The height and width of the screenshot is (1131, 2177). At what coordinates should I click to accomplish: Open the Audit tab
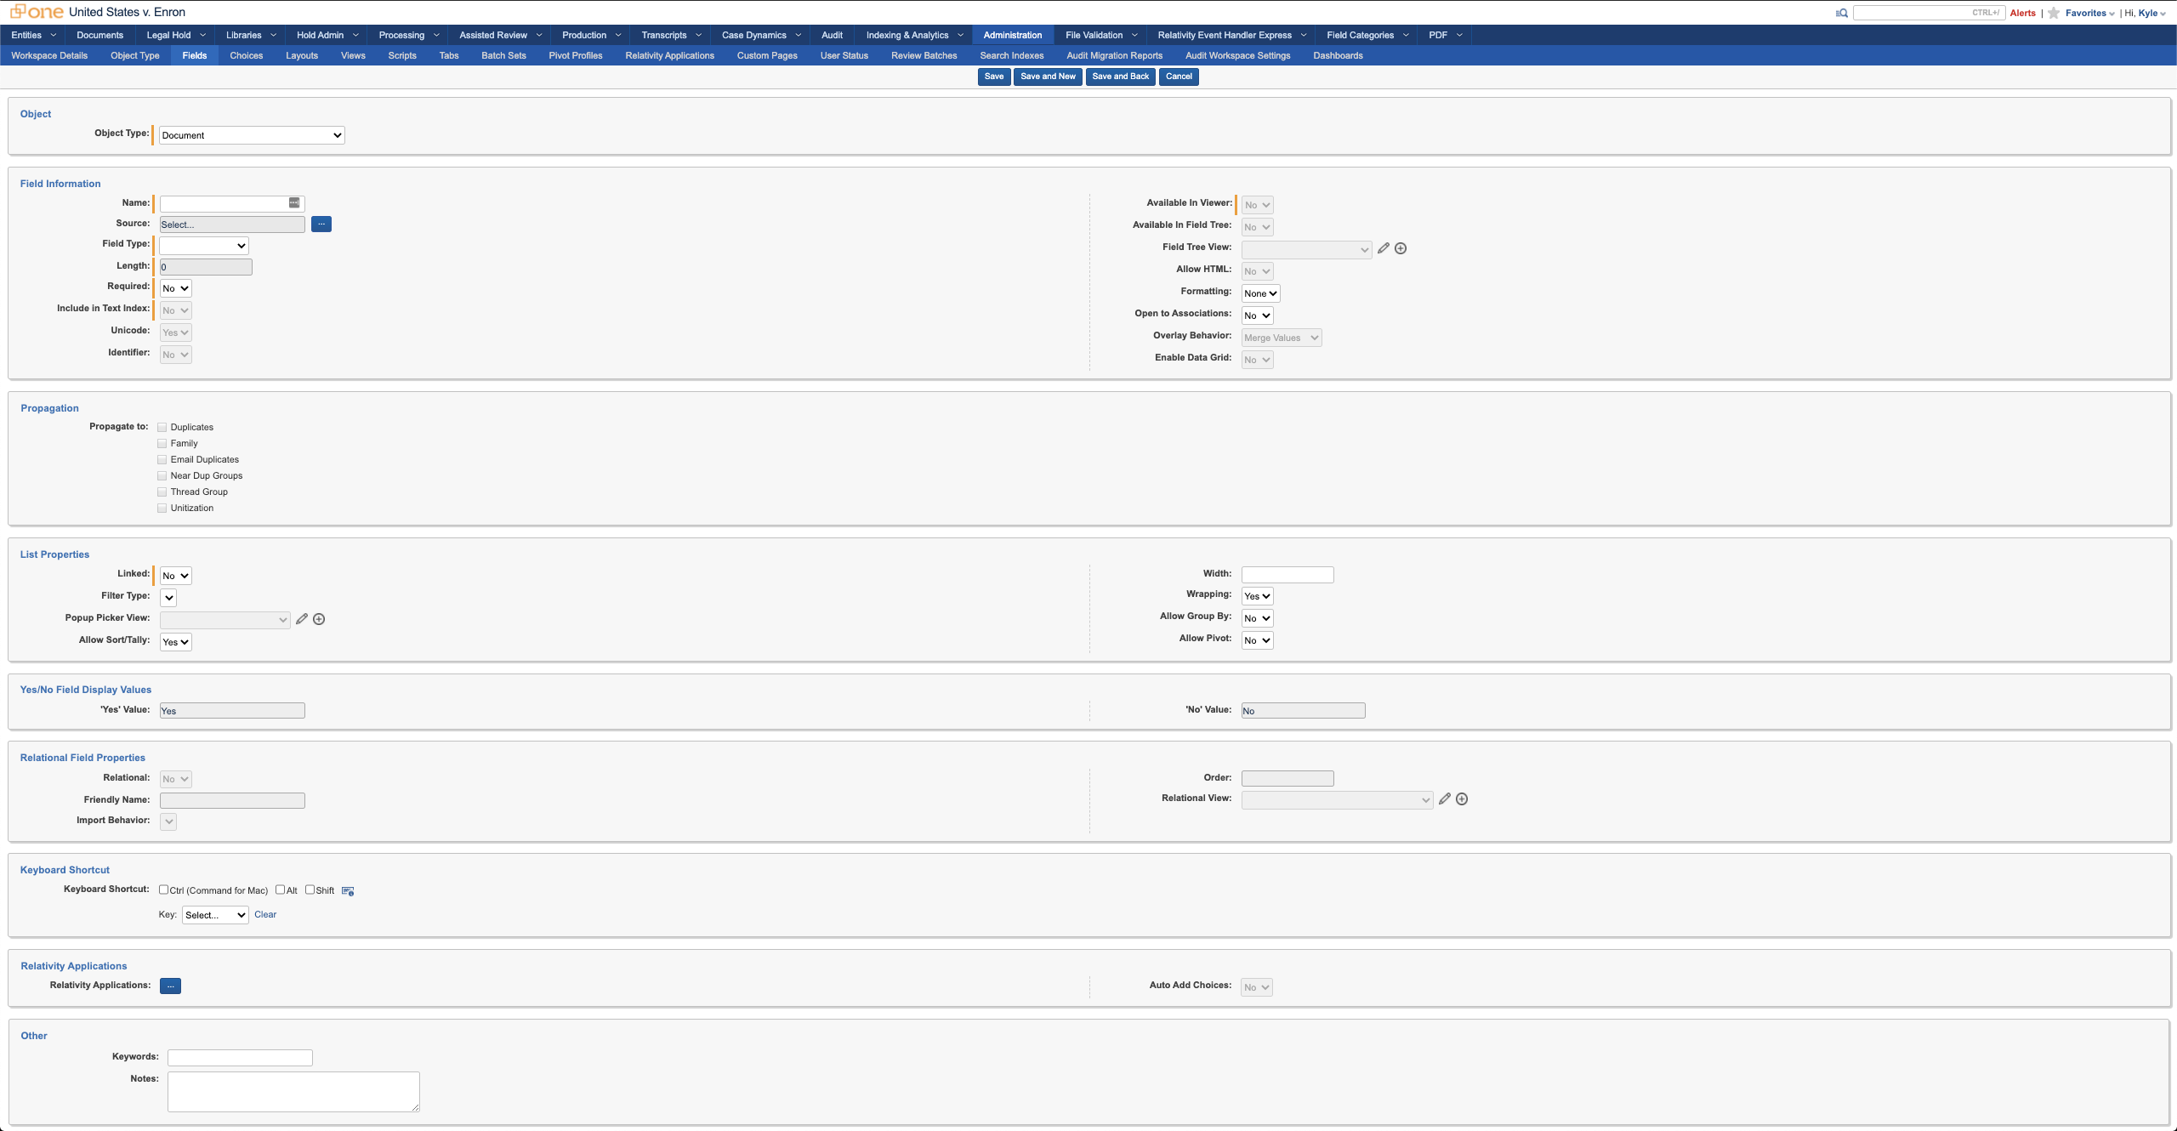832,35
